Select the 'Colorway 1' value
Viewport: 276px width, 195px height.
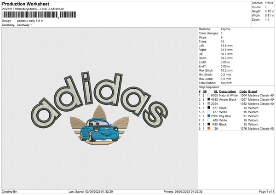pos(24,25)
